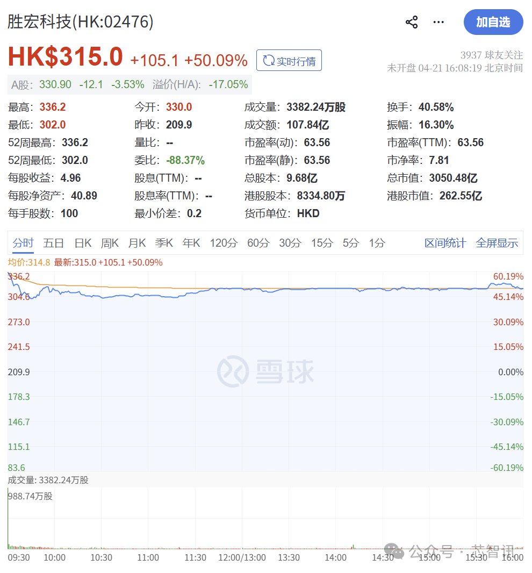
Task: Click the share icon near the title
Action: [412, 22]
